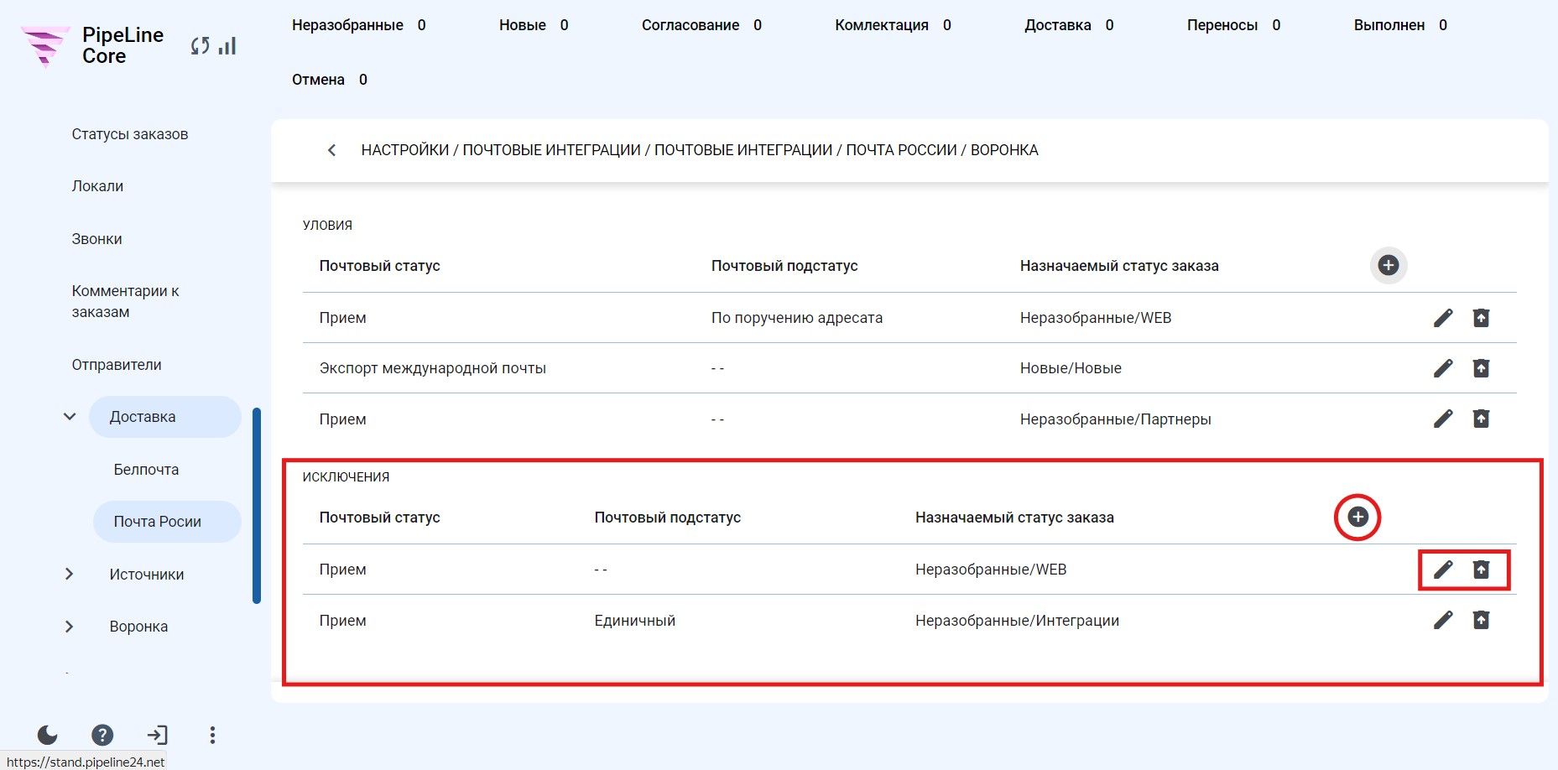This screenshot has width=1558, height=770.
Task: Select Почта Росии under Доставка
Action: [x=167, y=522]
